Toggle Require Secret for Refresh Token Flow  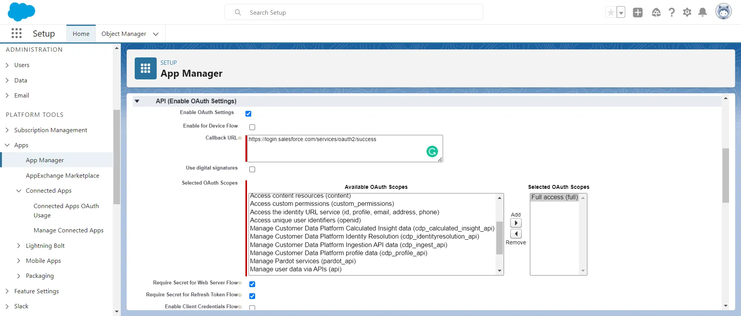pos(252,296)
